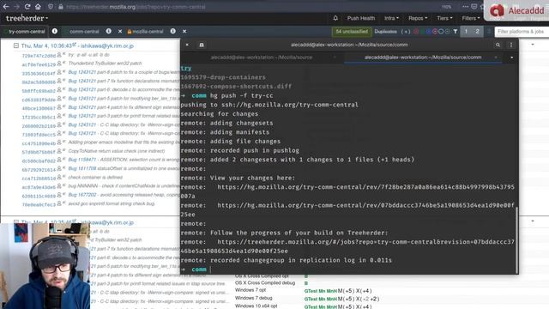549x309 pixels.
Task: Expand job groups with the (+) icon
Action: 406,32
